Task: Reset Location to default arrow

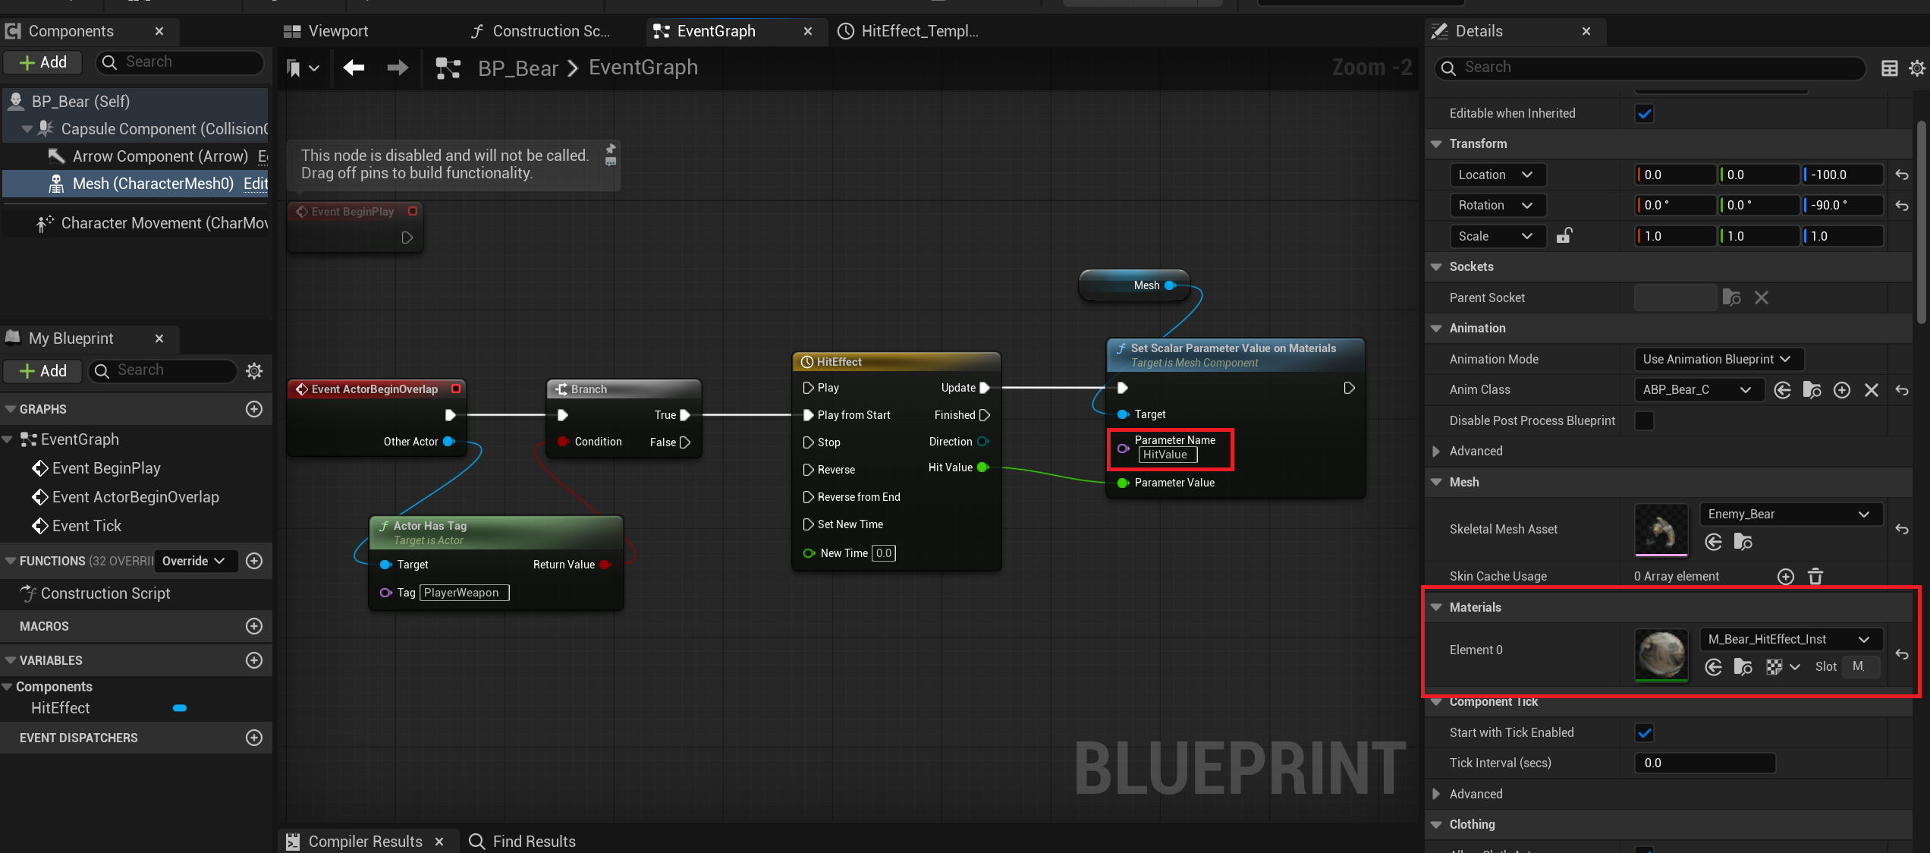Action: coord(1902,175)
